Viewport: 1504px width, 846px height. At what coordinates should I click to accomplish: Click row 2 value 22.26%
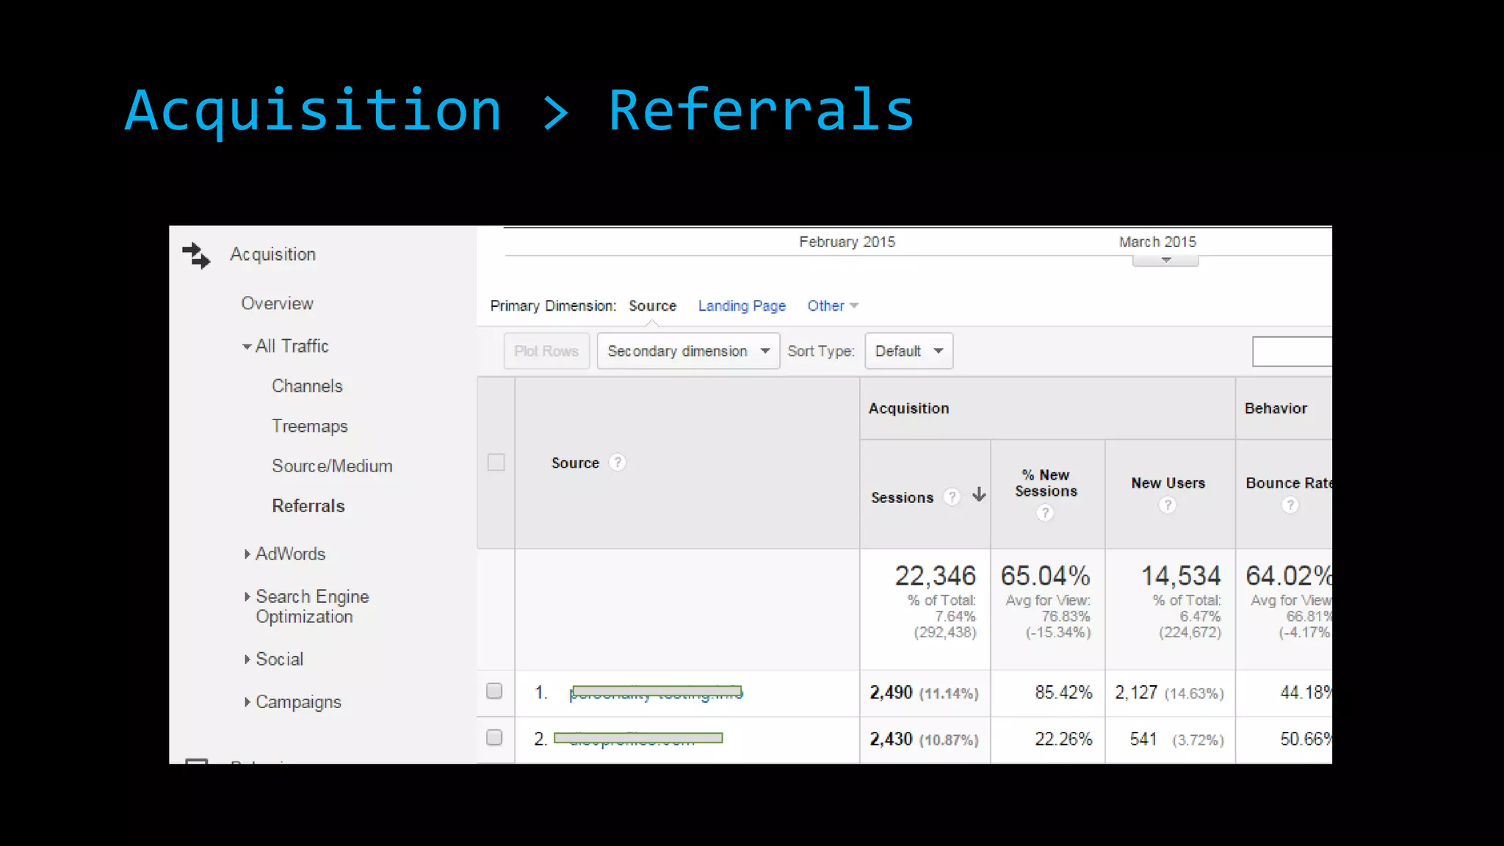point(1063,739)
